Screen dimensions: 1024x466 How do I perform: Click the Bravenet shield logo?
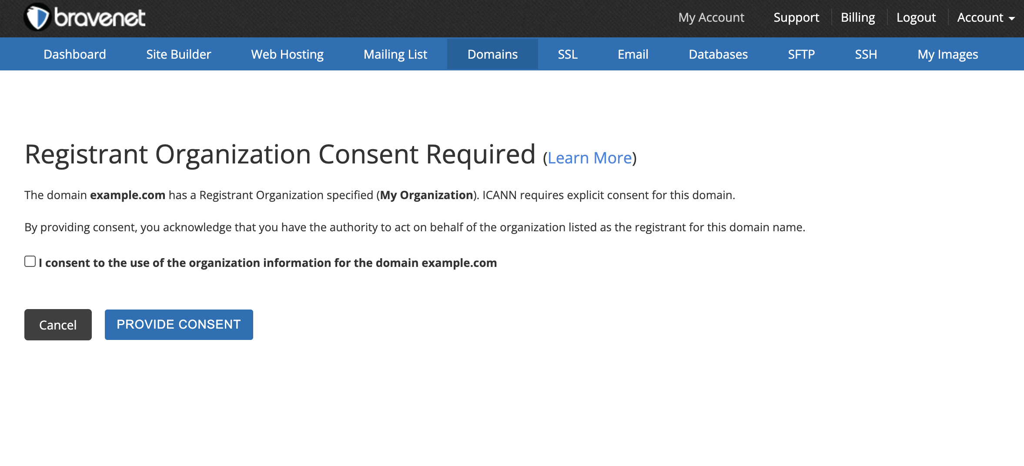pos(37,18)
